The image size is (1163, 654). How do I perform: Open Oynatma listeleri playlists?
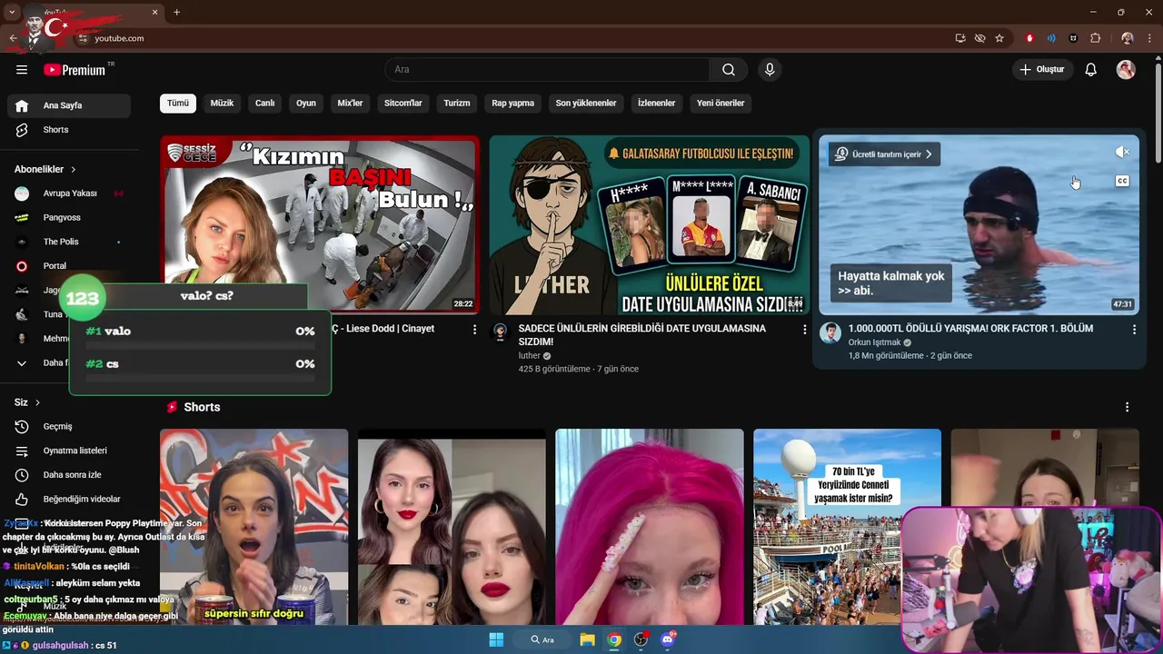[x=69, y=451]
